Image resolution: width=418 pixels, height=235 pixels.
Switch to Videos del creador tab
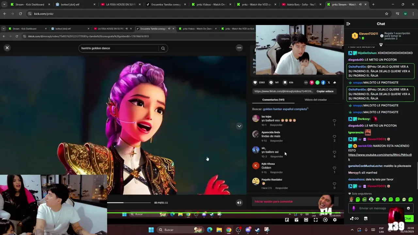click(315, 100)
